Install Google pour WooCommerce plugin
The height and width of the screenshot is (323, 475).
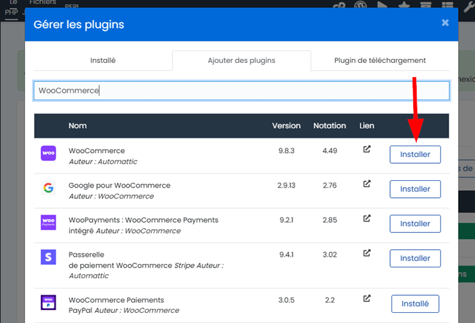(x=415, y=189)
